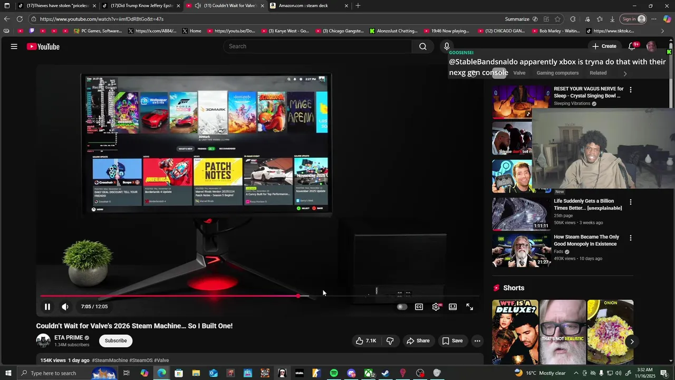675x380 pixels.
Task: Select the Valve filter chip
Action: pyautogui.click(x=519, y=73)
